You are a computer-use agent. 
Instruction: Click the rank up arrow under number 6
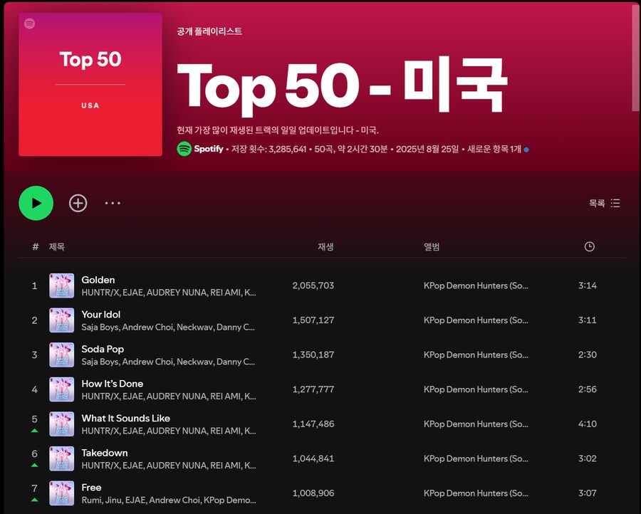click(x=35, y=466)
